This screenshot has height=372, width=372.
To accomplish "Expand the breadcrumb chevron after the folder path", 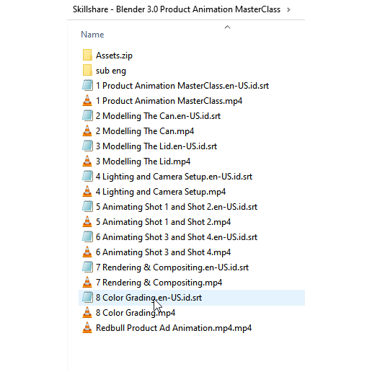I will [288, 9].
